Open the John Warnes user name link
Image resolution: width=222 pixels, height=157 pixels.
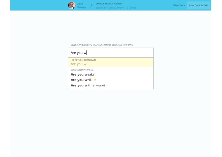[x=82, y=5]
